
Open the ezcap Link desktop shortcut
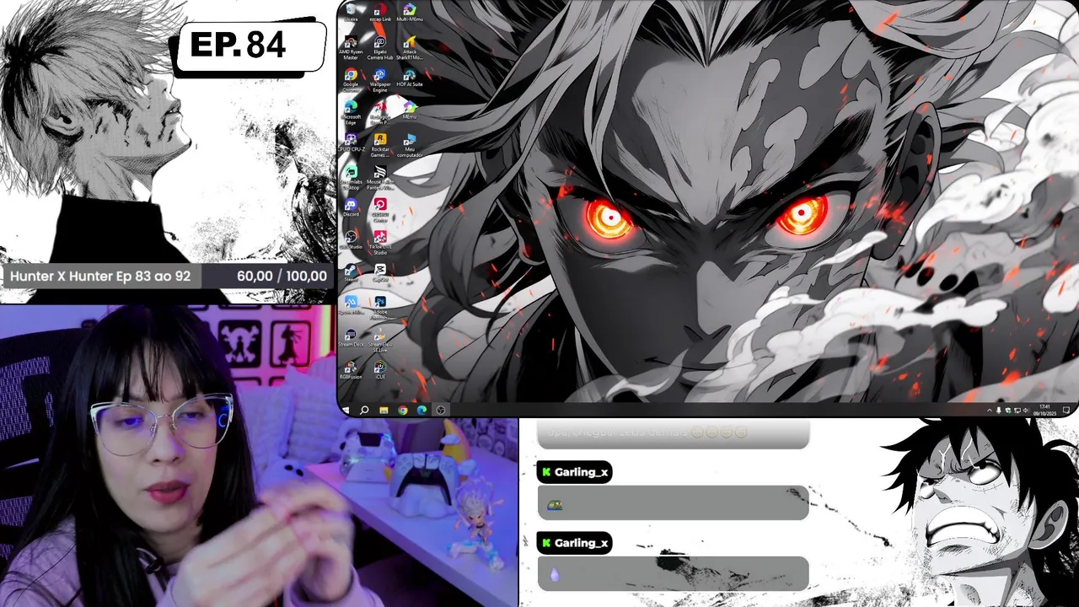coord(380,12)
